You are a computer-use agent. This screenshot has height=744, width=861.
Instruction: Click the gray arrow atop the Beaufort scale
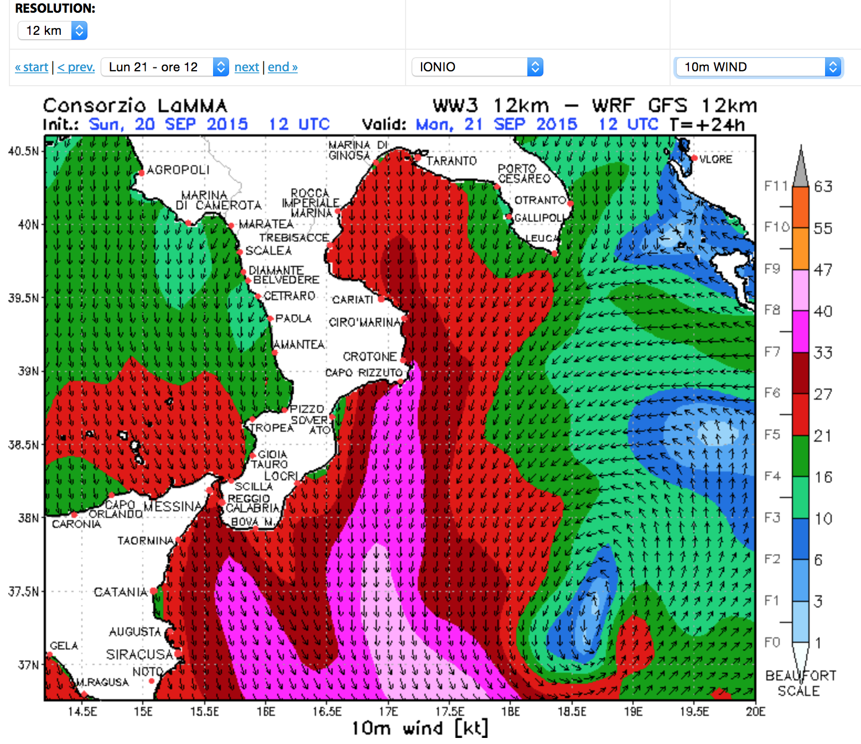click(x=800, y=169)
